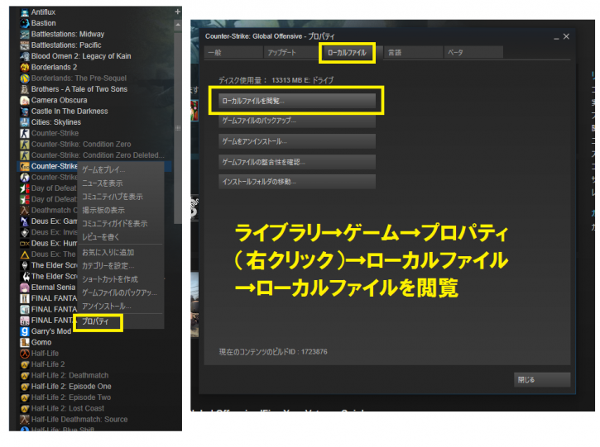Click Castle In The Darkness icon

point(25,112)
